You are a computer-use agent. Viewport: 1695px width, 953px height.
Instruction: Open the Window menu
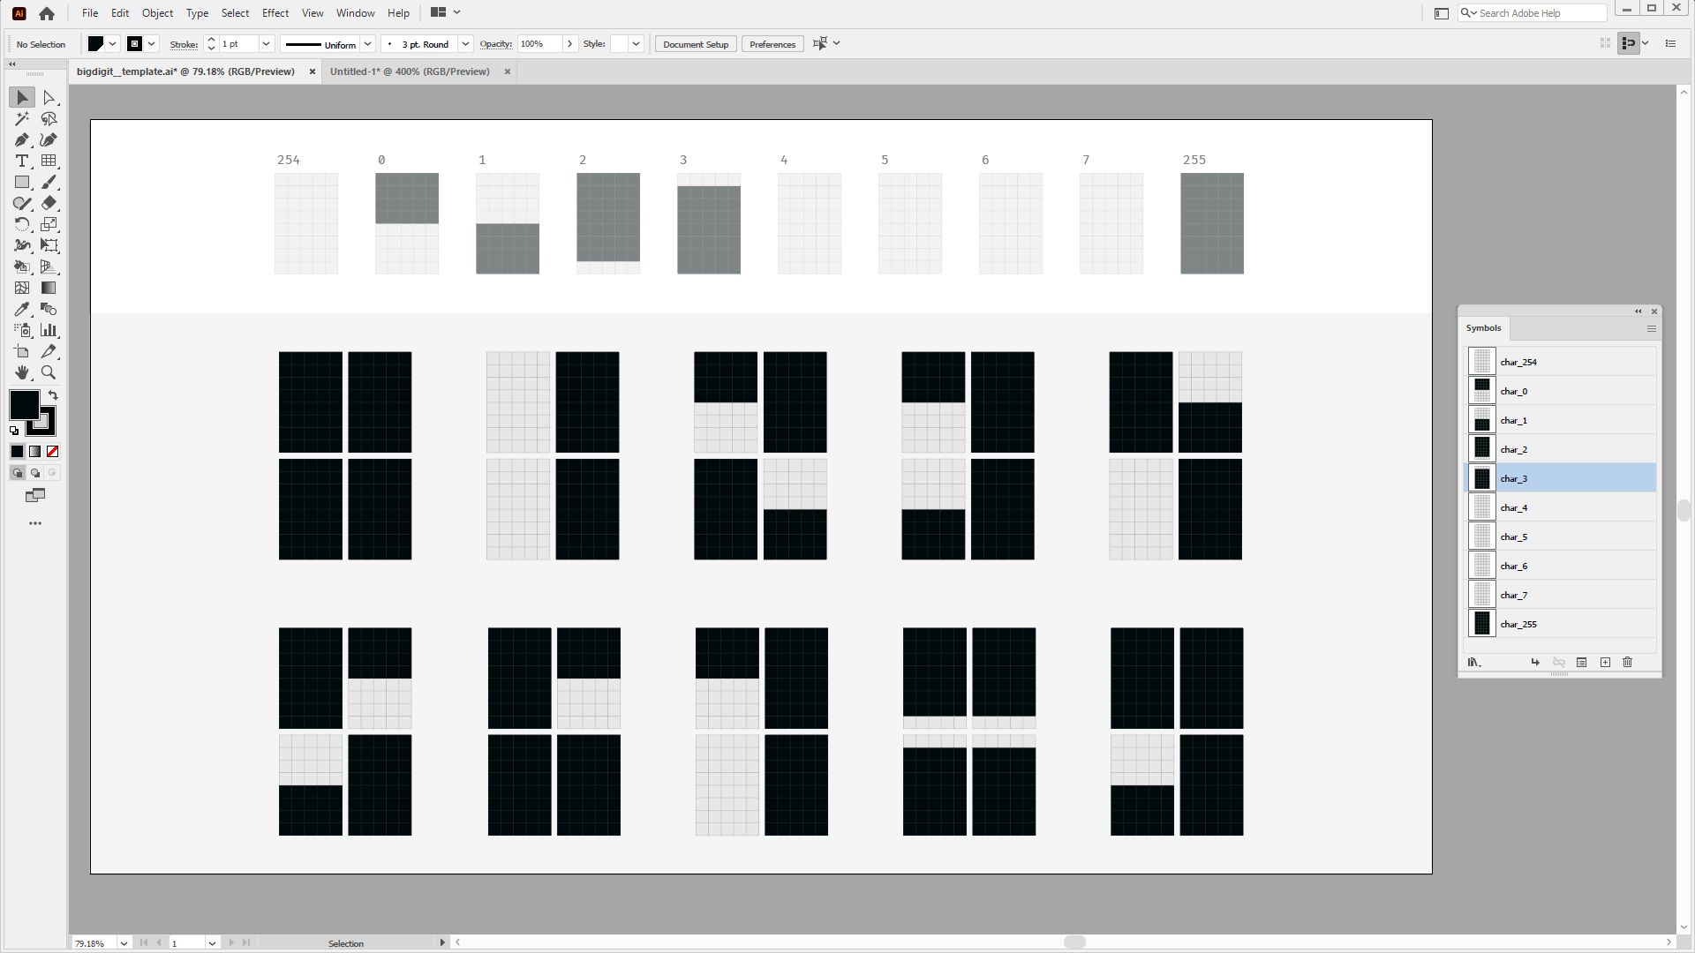pyautogui.click(x=355, y=12)
